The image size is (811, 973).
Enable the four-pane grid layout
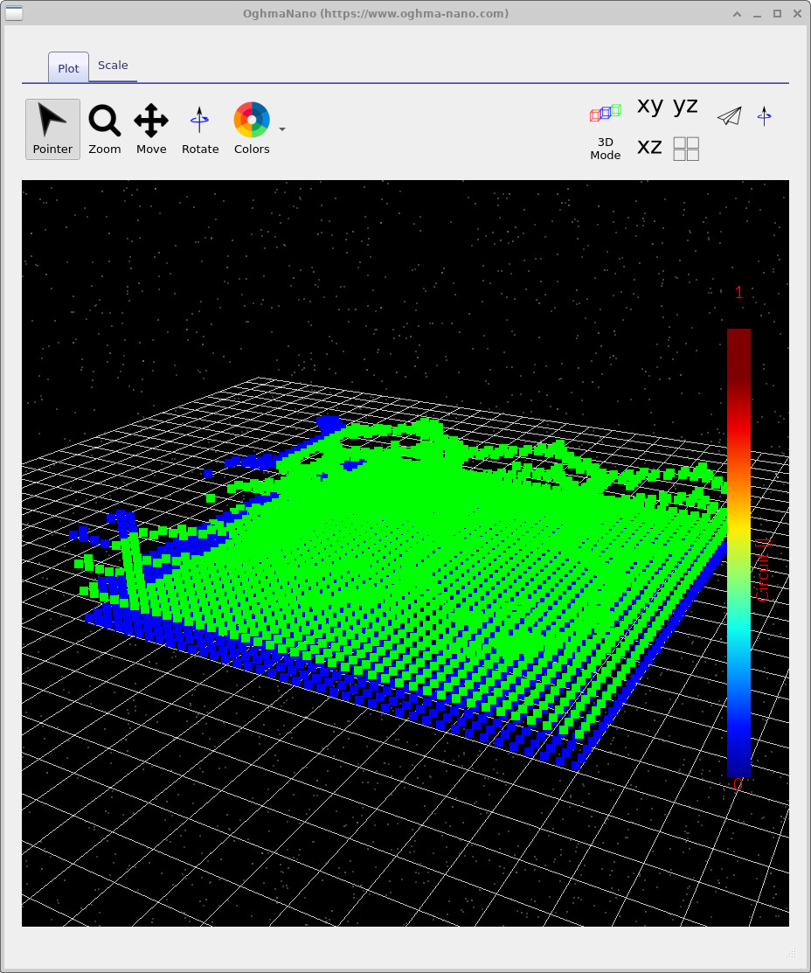pyautogui.click(x=687, y=149)
